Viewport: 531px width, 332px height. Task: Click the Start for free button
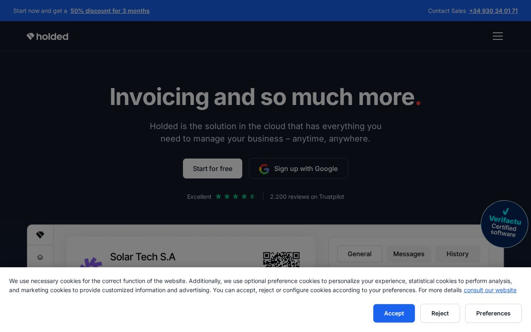tap(212, 168)
